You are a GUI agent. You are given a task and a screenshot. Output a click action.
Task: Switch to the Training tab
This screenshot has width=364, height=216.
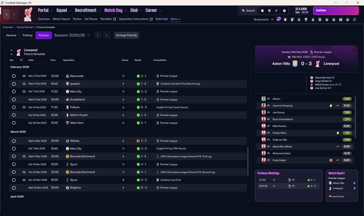[27, 35]
